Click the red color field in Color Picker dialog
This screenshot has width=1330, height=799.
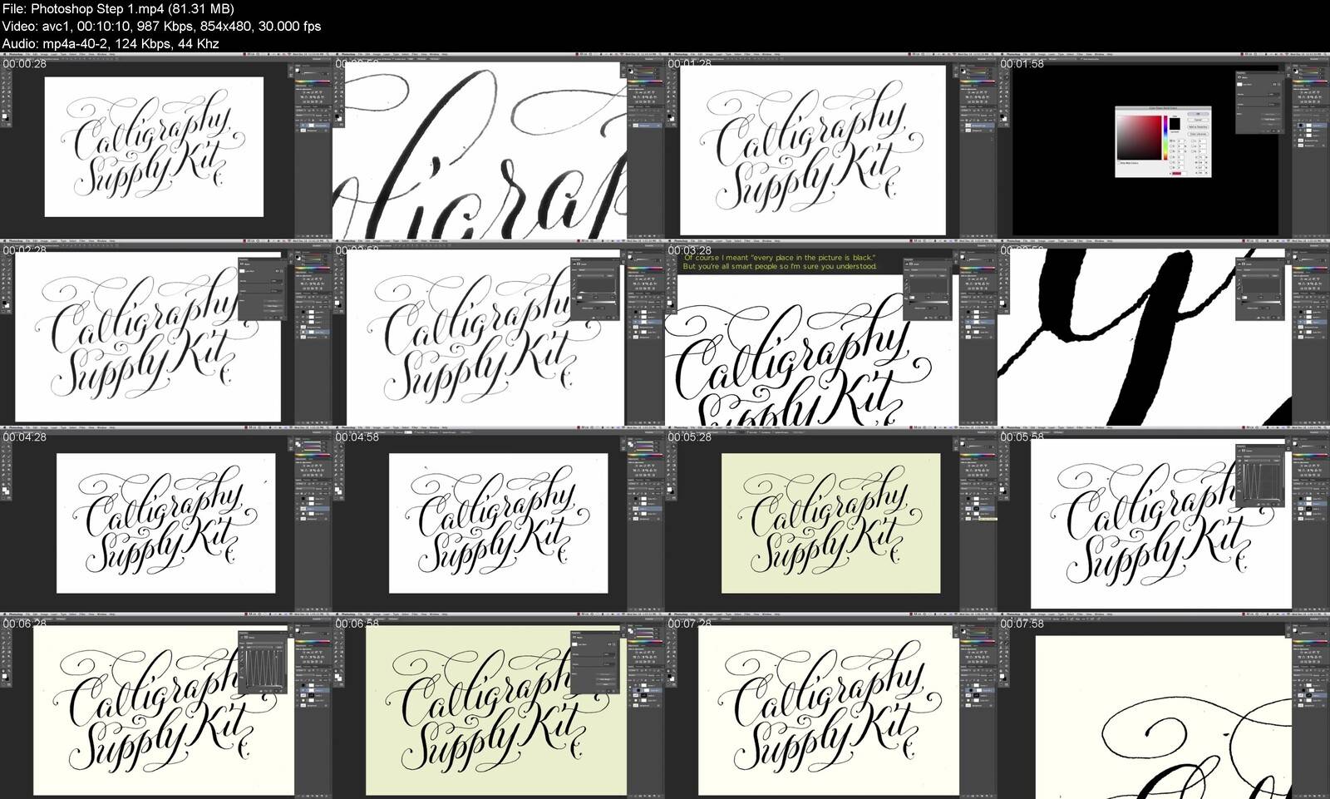click(x=1139, y=138)
